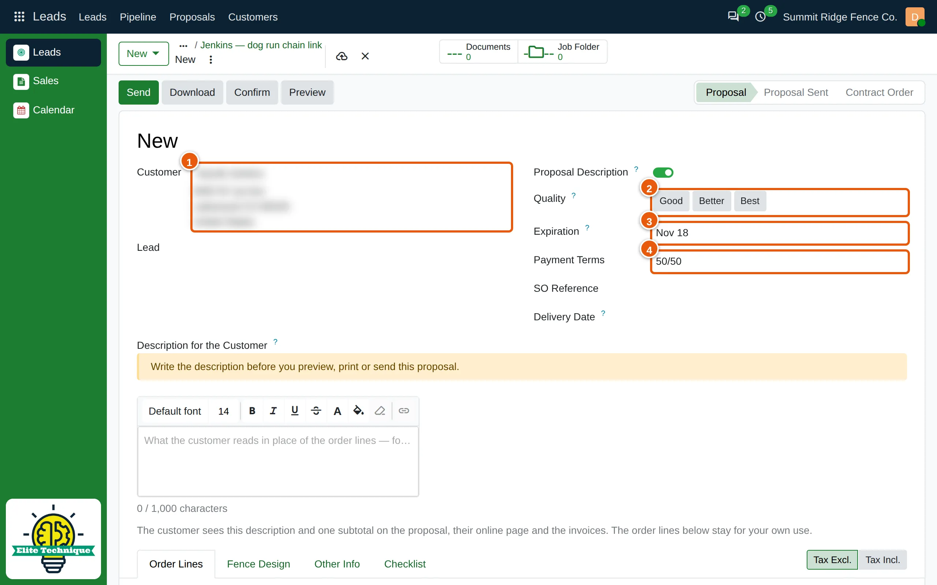The image size is (937, 585).
Task: Toggle the Proposal Description switch
Action: 663,172
